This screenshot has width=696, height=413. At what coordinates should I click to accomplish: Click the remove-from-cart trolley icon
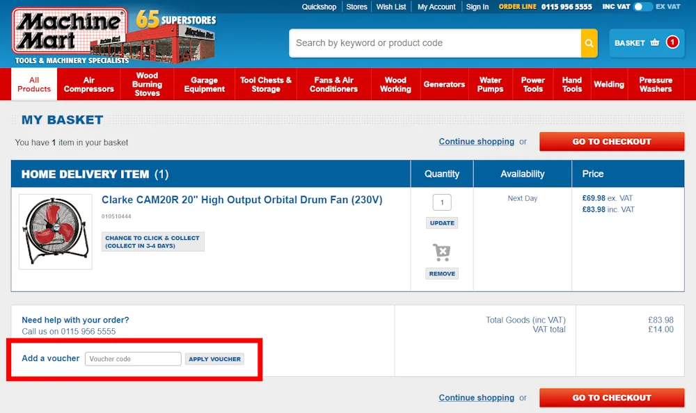click(x=442, y=252)
